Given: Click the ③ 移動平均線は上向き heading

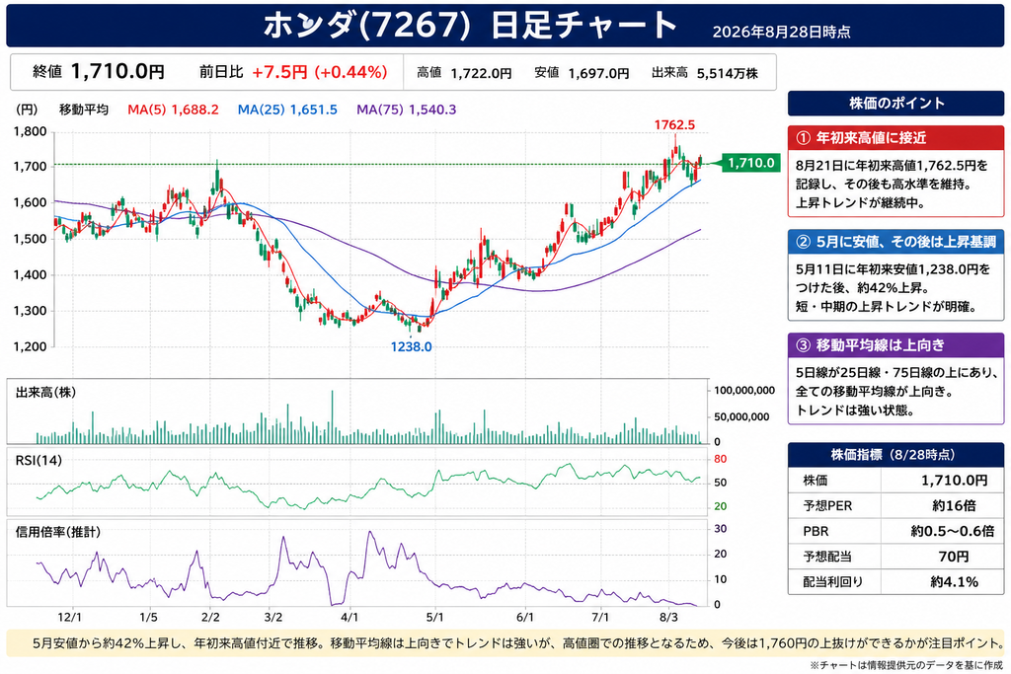Looking at the screenshot, I should pos(895,344).
